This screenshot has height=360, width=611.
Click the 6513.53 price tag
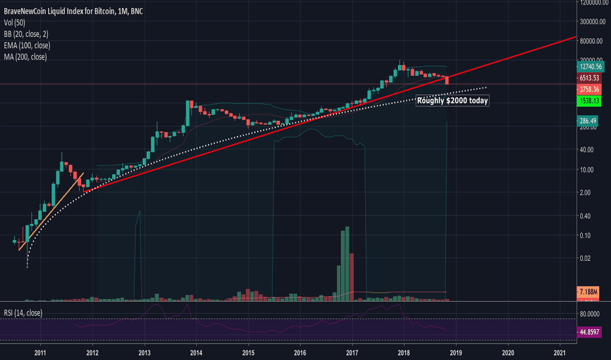[589, 79]
